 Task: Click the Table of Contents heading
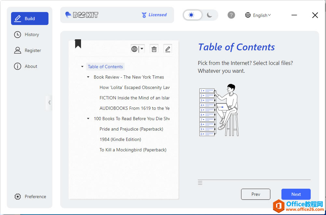pos(237,47)
